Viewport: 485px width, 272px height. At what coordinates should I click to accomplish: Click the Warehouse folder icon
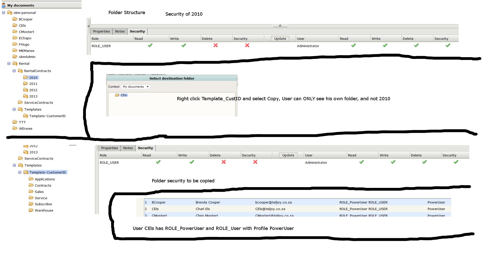(31, 210)
